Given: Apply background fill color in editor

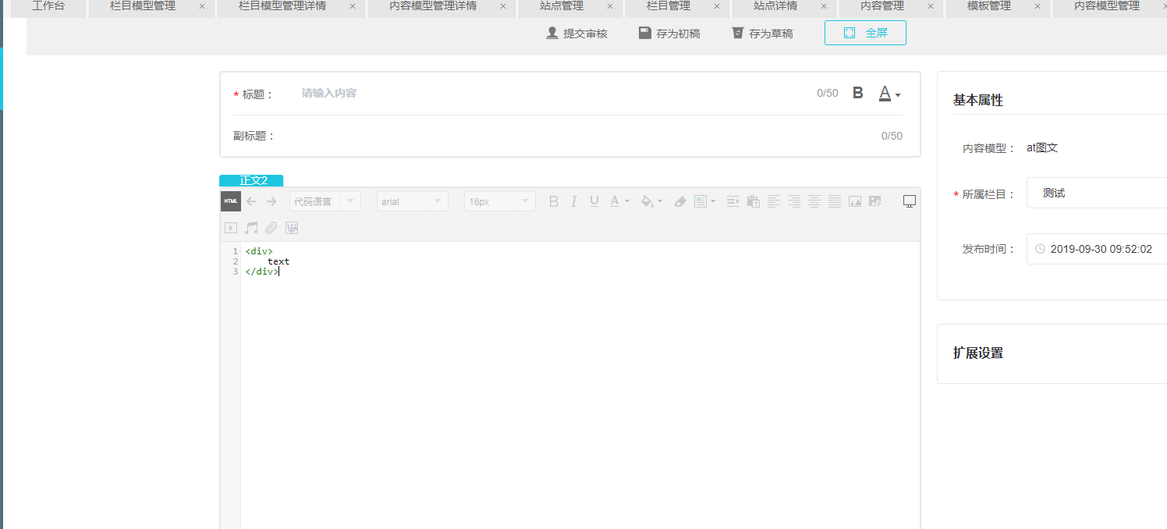Looking at the screenshot, I should [647, 201].
